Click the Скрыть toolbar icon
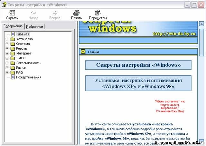This screenshot has width=206, height=146. pos(12,13)
